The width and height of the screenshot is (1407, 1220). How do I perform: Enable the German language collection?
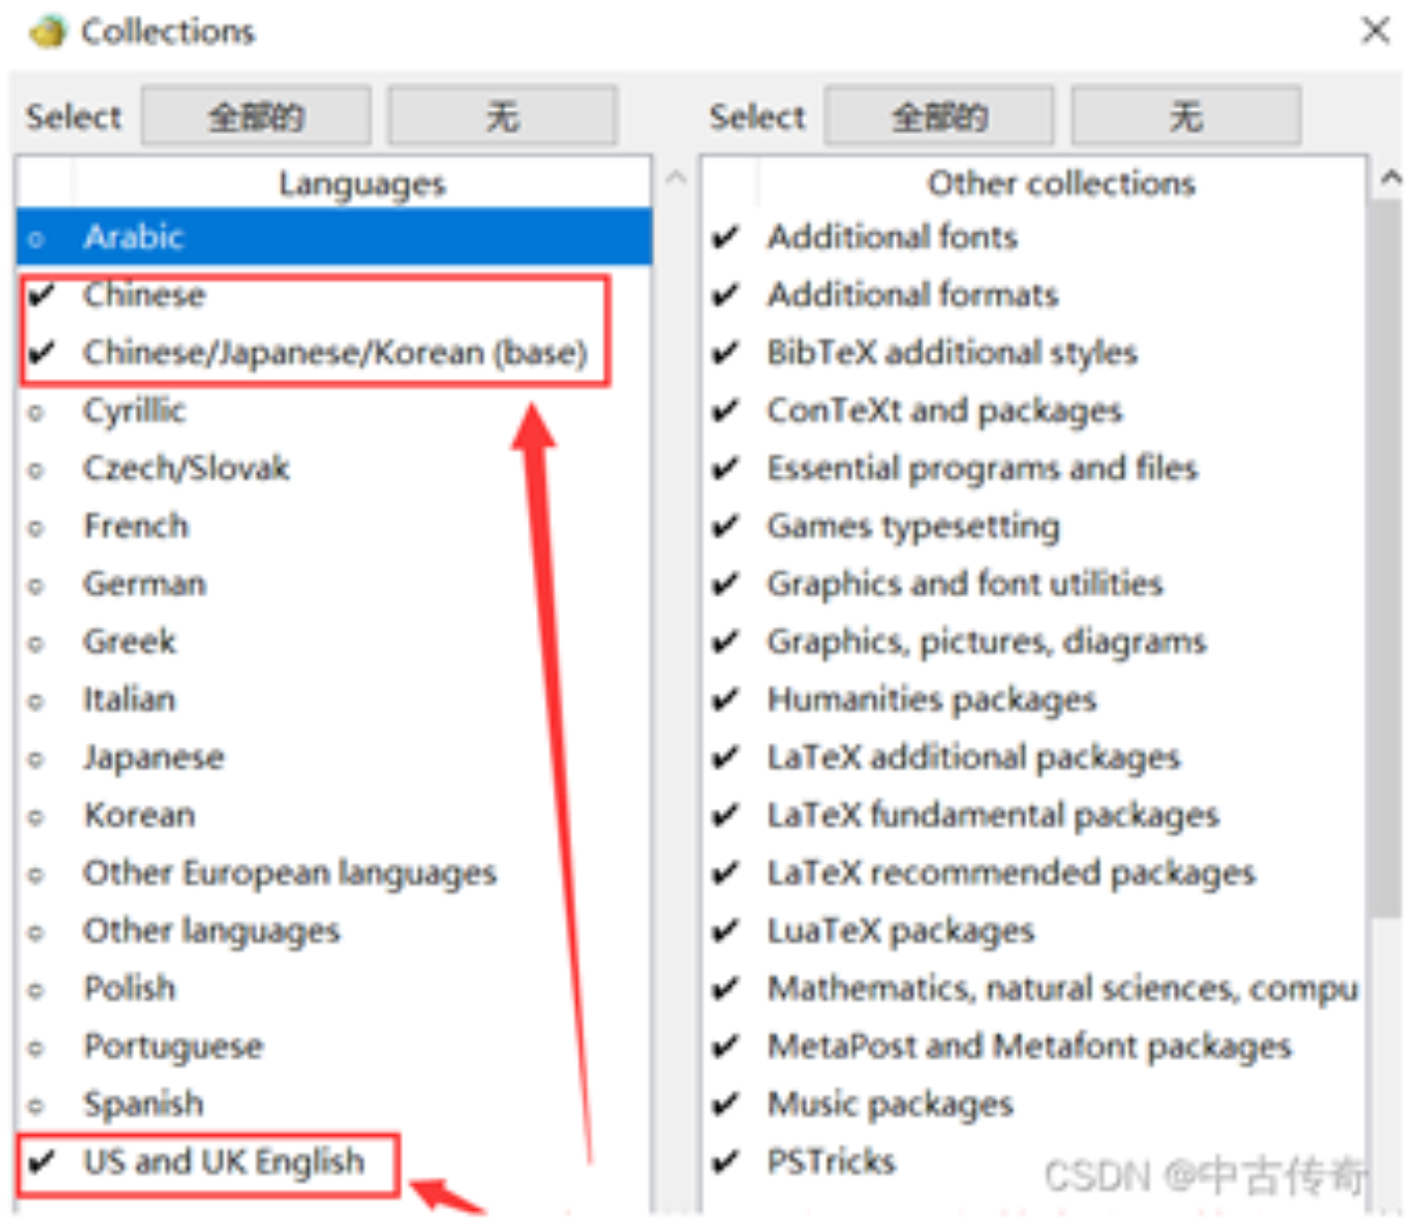point(334,583)
